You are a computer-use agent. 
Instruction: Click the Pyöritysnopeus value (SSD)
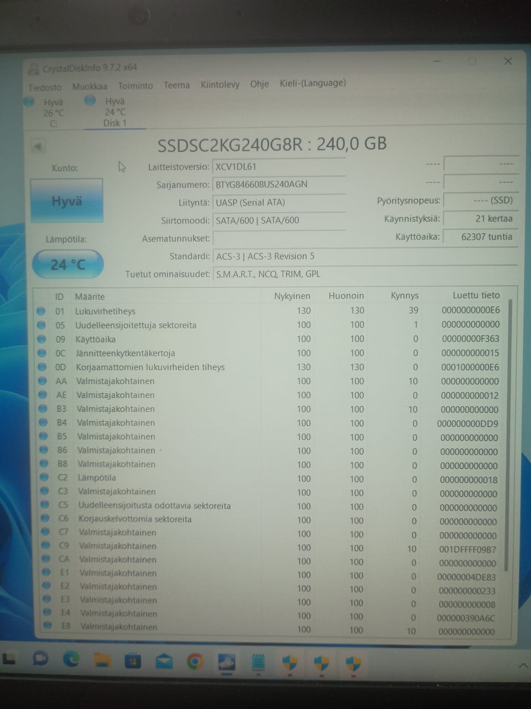[481, 200]
